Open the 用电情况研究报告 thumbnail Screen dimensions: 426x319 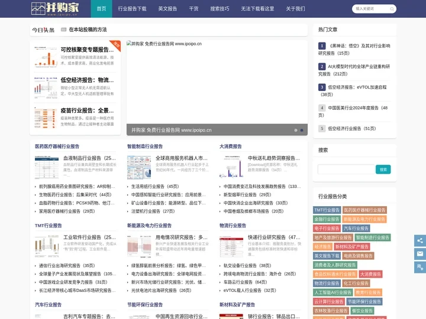[139, 246]
